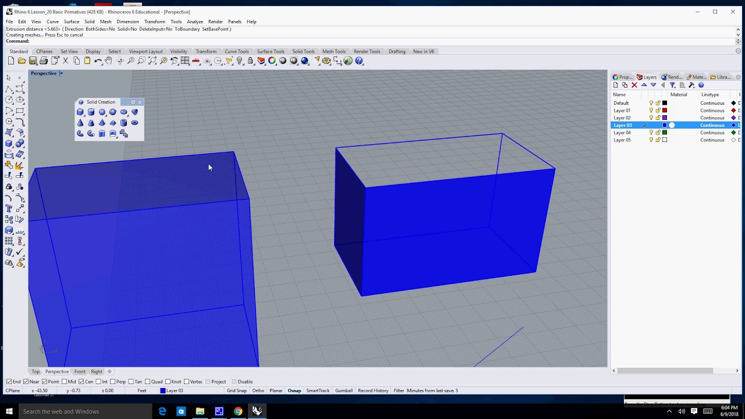Toggle Osnap in status bar
The image size is (745, 419).
coord(295,390)
